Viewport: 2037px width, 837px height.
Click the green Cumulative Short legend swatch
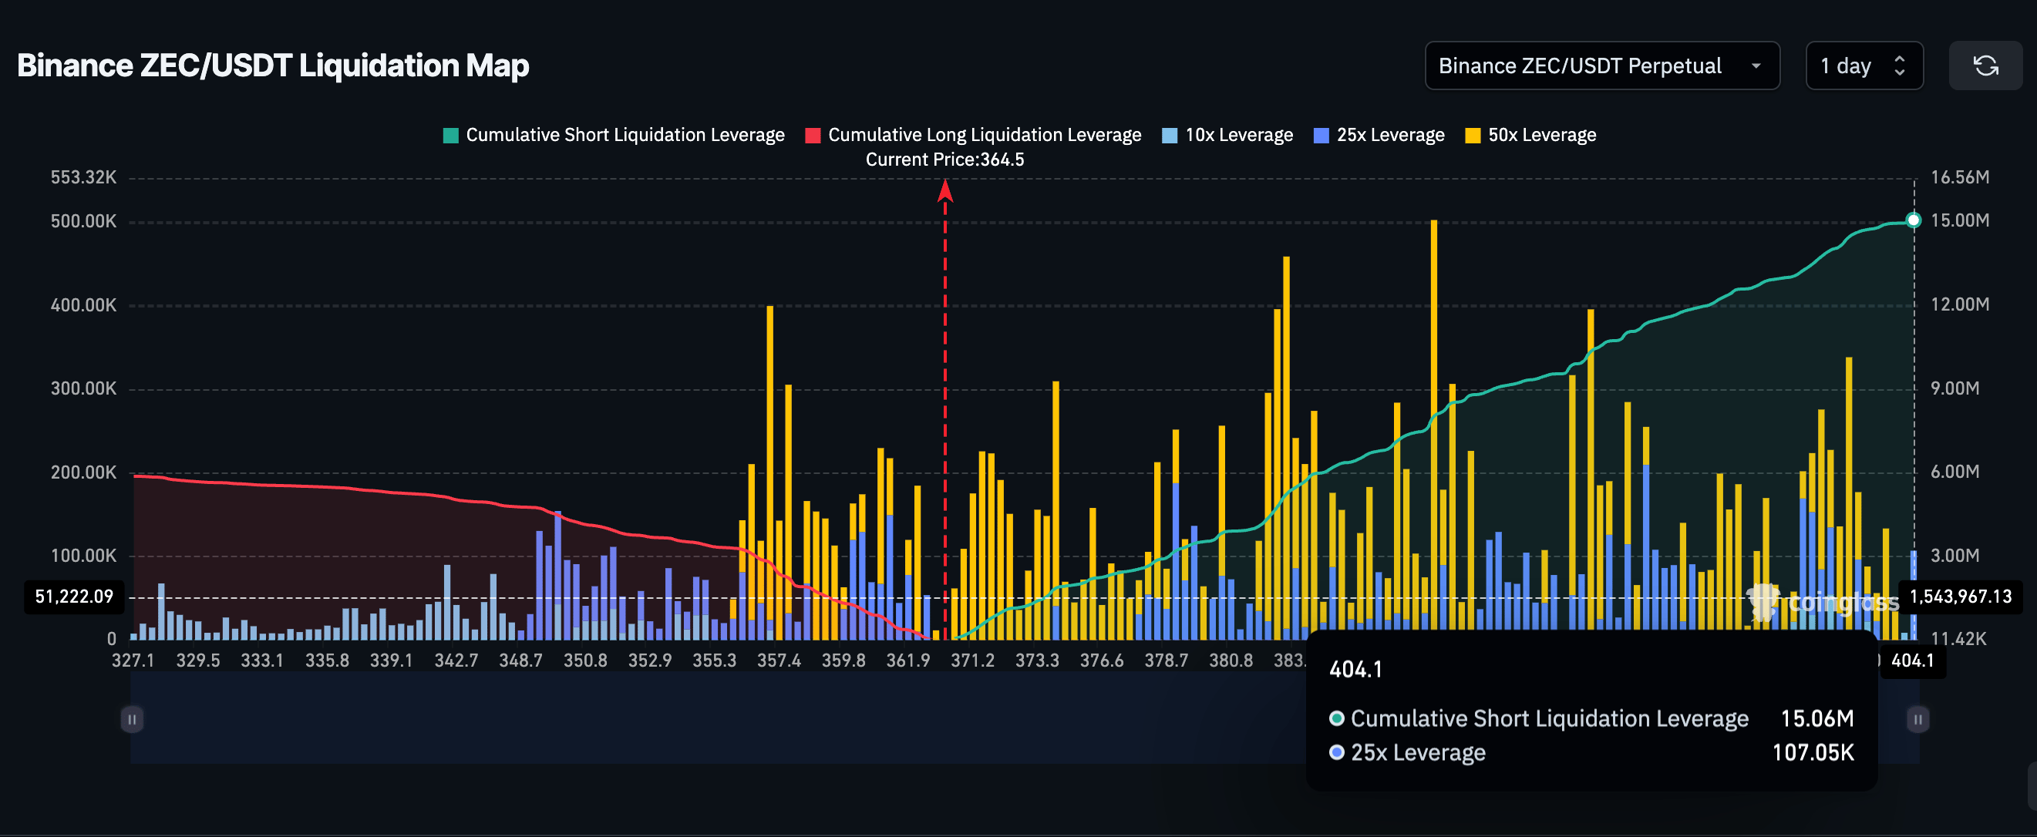pyautogui.click(x=451, y=135)
